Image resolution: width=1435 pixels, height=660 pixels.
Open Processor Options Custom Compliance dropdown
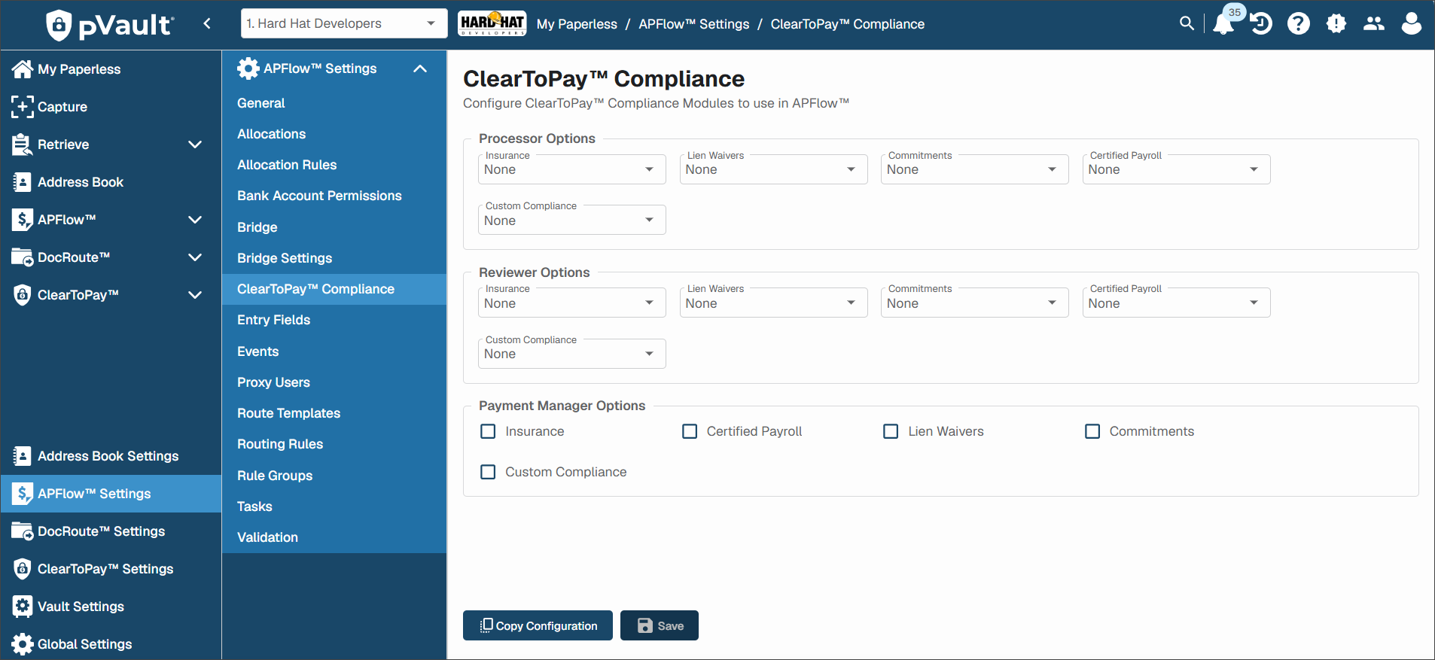click(572, 220)
